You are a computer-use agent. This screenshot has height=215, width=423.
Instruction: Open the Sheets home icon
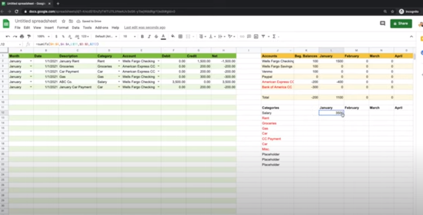[x=6, y=24]
